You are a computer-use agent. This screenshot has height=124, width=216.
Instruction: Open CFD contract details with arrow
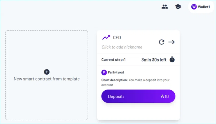point(172,42)
